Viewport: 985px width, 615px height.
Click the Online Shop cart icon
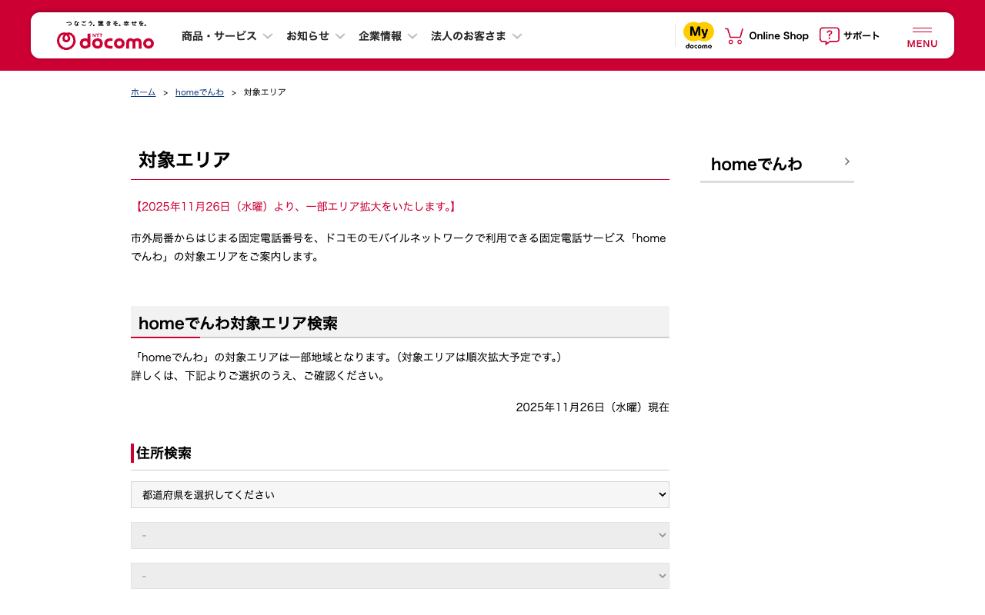[x=734, y=36]
